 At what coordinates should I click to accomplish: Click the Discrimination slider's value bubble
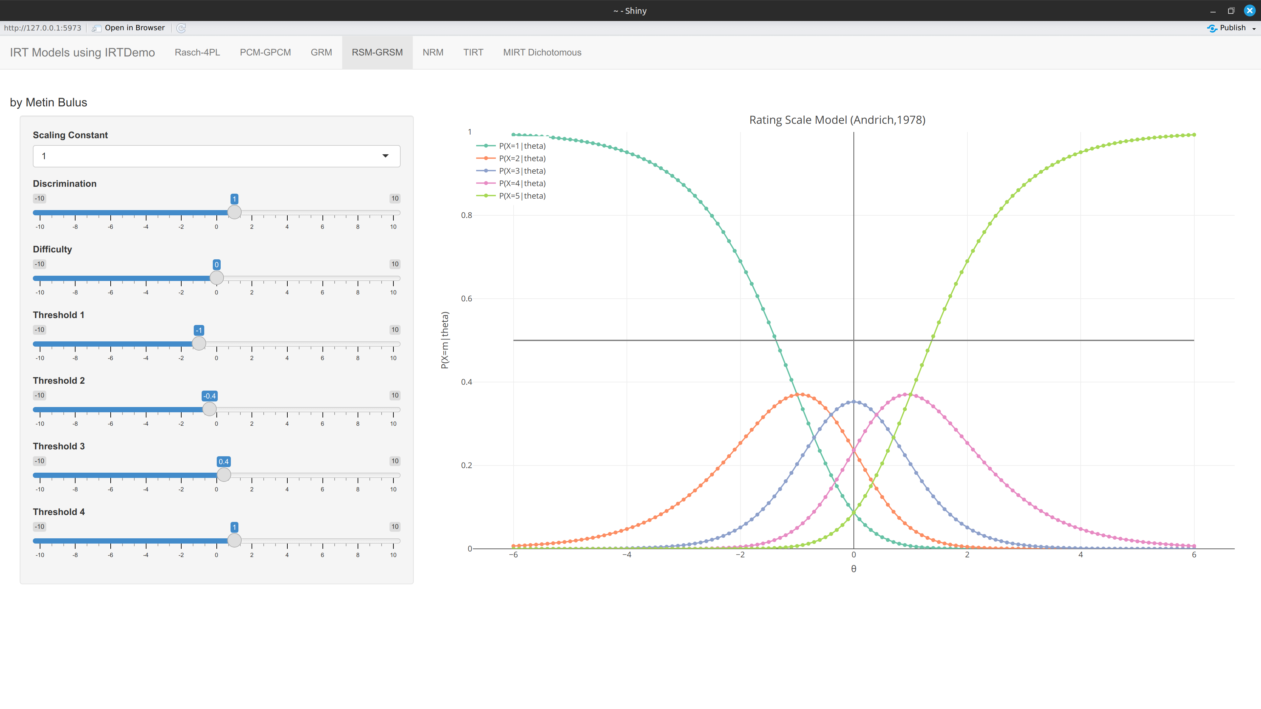pyautogui.click(x=234, y=199)
